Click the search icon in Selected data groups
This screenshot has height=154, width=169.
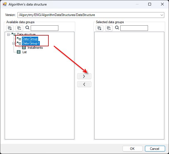pyautogui.click(x=117, y=28)
